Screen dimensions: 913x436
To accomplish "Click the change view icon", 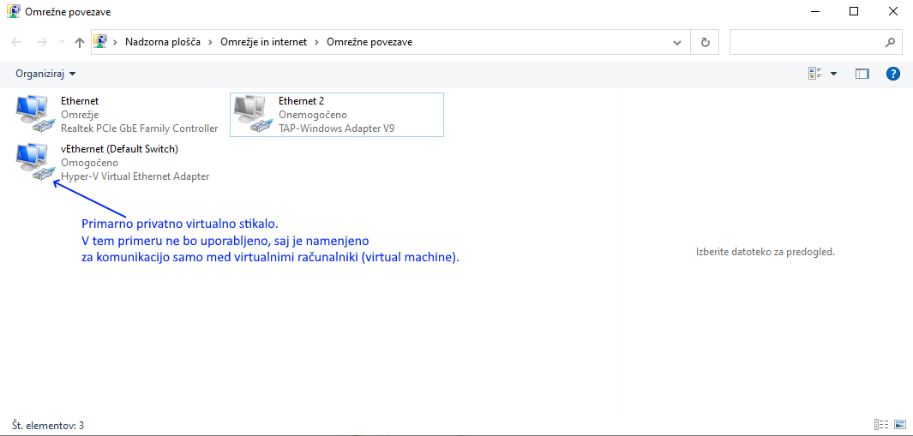I will pyautogui.click(x=814, y=74).
